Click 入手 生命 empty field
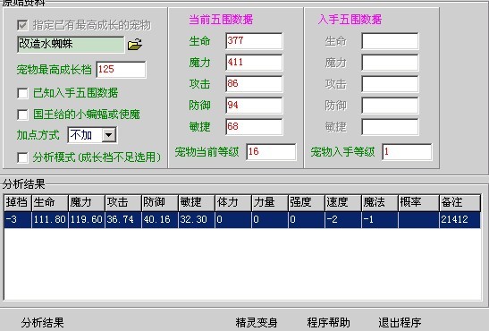Screen dimensions: 489x331 pos(390,41)
